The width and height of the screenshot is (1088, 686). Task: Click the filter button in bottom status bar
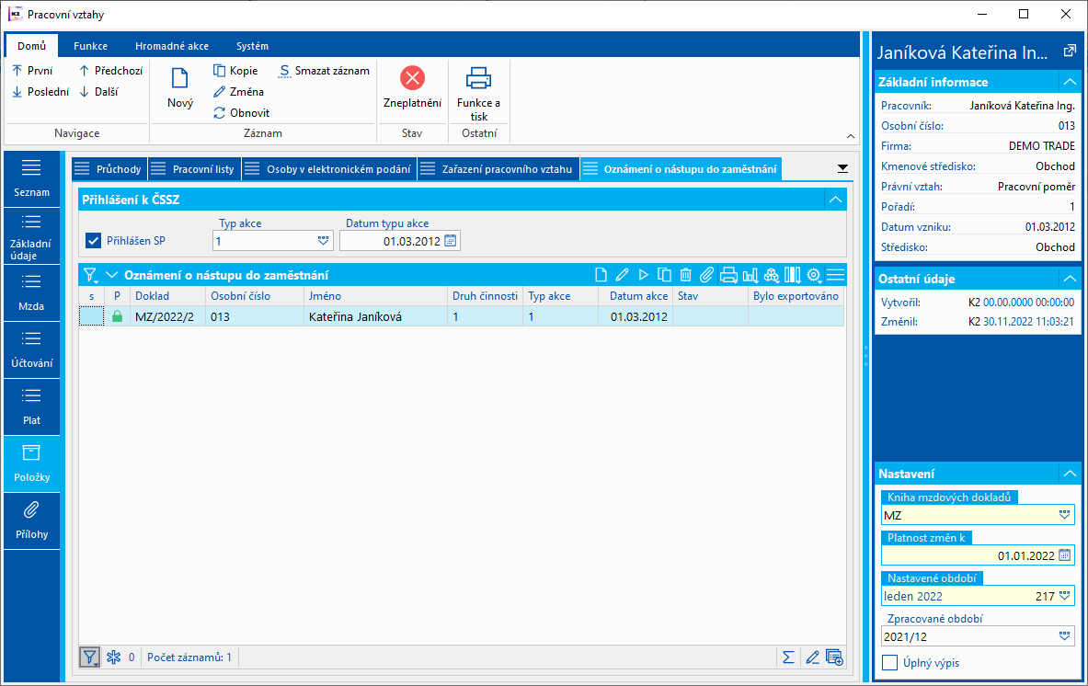coord(89,657)
